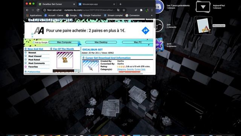241x136 pixels.
Task: Bookmark this page with the star icon
Action: coord(124,10)
